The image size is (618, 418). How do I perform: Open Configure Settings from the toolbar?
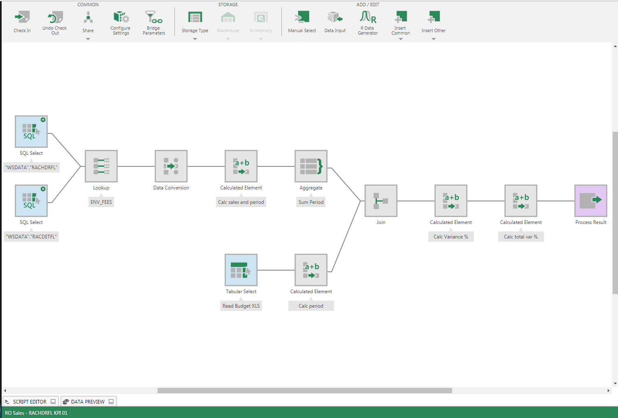[121, 18]
